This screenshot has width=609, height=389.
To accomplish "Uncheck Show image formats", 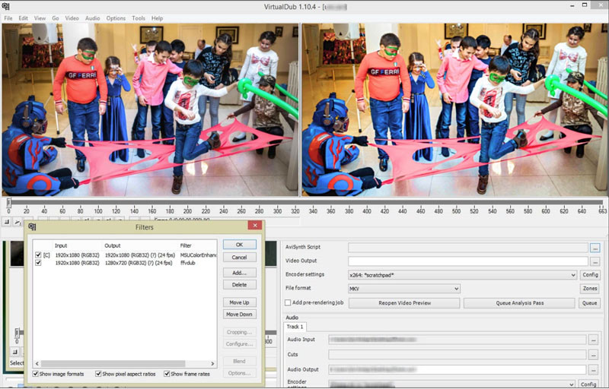I will (36, 374).
